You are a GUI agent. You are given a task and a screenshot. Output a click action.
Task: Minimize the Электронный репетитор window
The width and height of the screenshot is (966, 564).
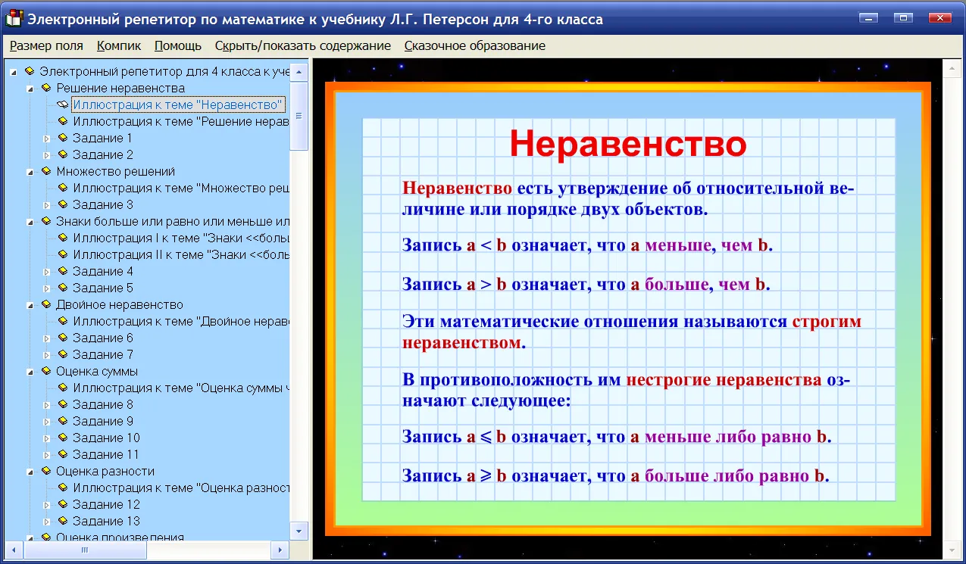868,17
